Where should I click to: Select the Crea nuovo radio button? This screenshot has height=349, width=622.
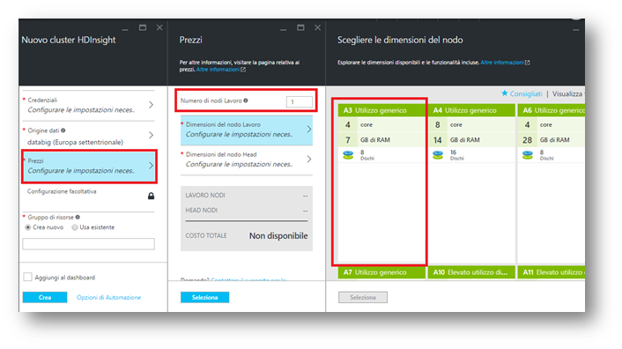click(28, 227)
